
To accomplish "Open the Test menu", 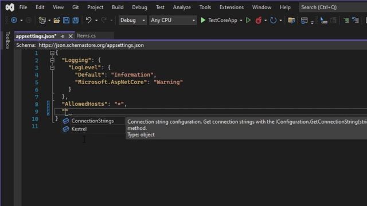I will tap(160, 7).
